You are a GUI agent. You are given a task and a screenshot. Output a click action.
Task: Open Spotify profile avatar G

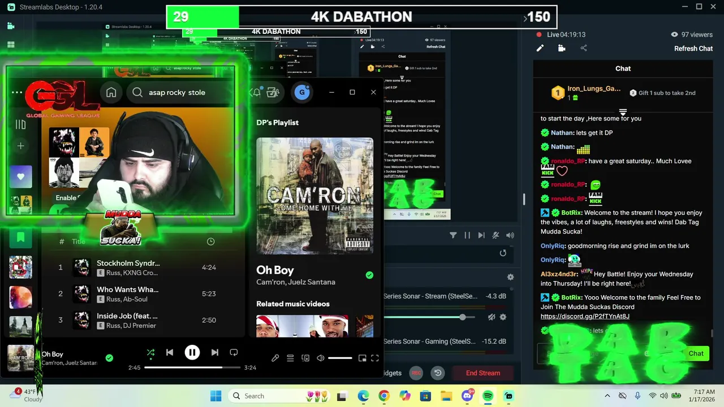point(302,92)
